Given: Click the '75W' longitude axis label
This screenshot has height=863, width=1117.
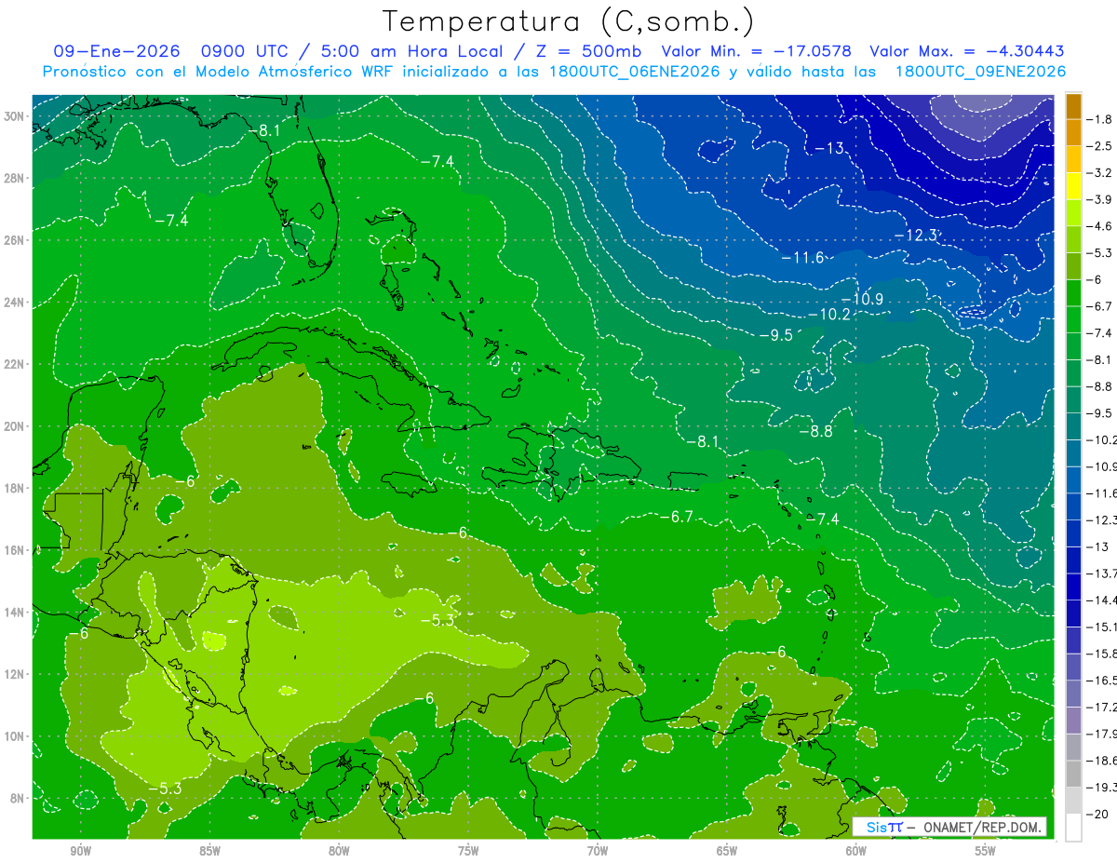Looking at the screenshot, I should (468, 852).
